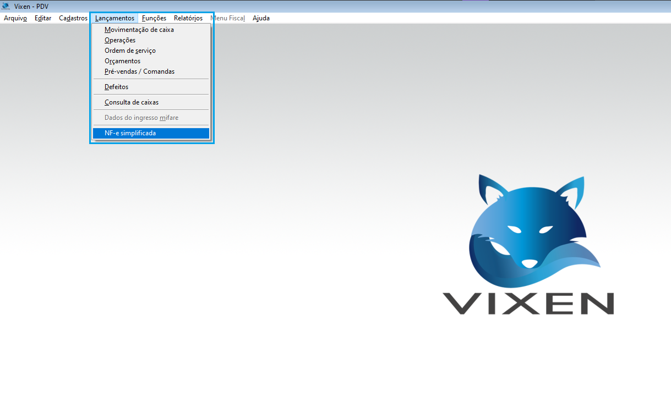Image resolution: width=671 pixels, height=402 pixels.
Task: Expand the Cadastros menu
Action: 73,18
